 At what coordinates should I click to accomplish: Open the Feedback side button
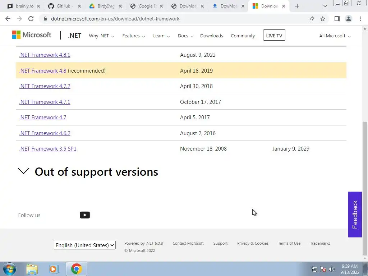click(x=355, y=215)
